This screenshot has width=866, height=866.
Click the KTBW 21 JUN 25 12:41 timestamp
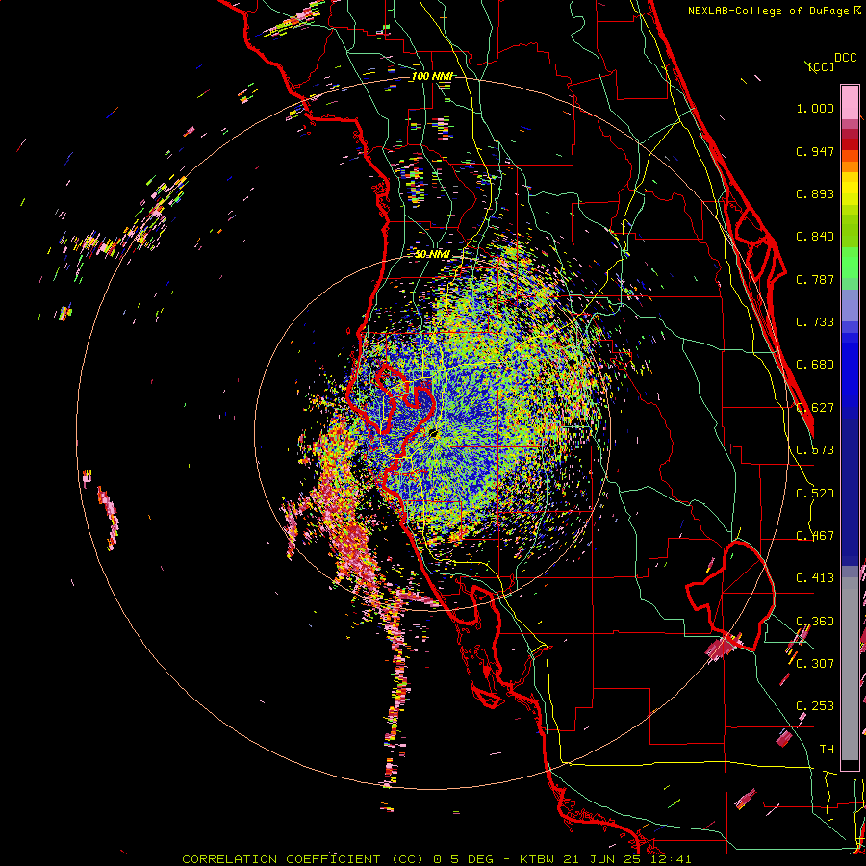605,859
